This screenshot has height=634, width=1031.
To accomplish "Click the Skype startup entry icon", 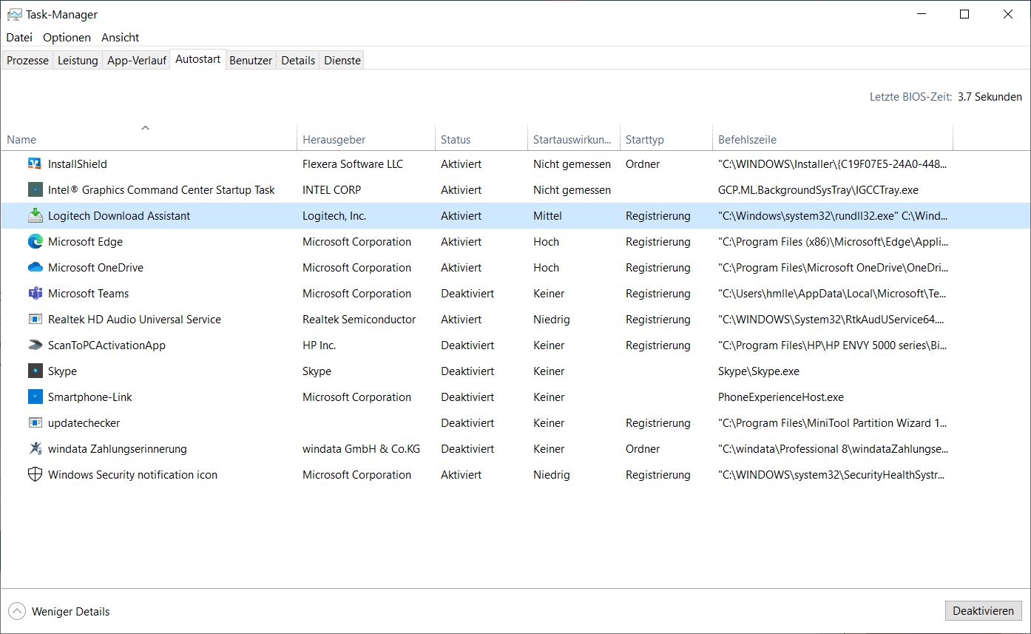I will (x=35, y=371).
